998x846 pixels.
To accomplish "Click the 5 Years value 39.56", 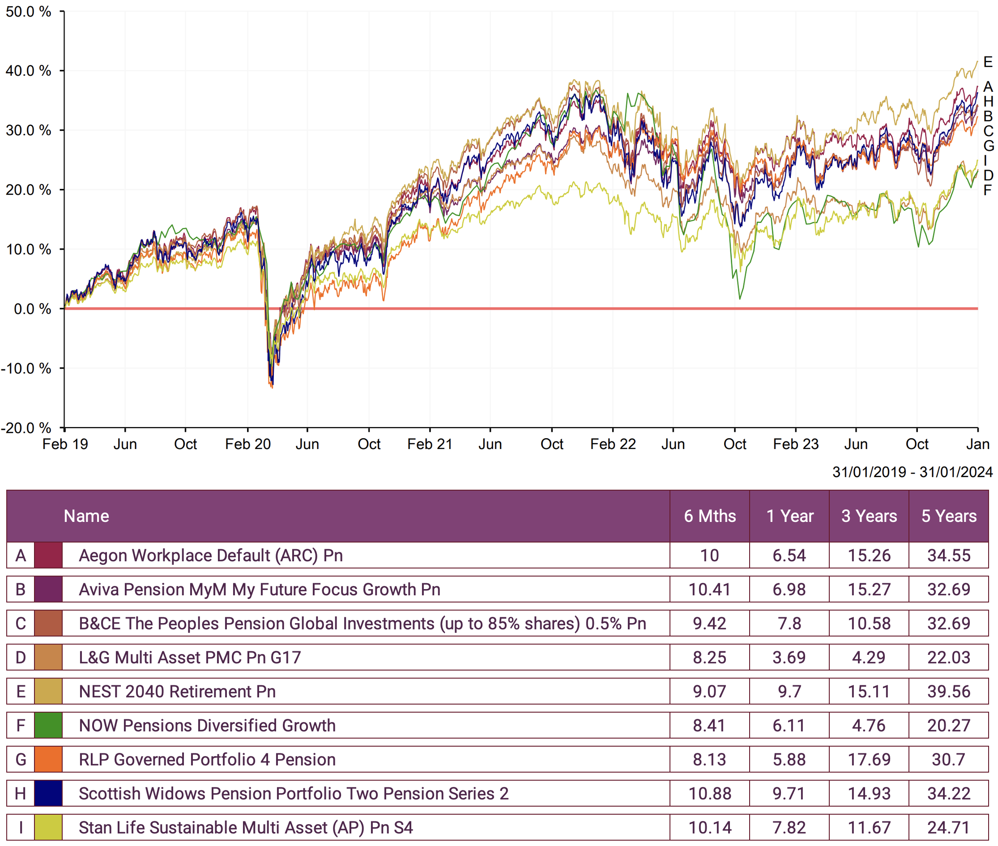I will (x=949, y=692).
